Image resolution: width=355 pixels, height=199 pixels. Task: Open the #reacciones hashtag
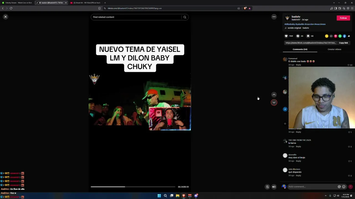click(320, 24)
